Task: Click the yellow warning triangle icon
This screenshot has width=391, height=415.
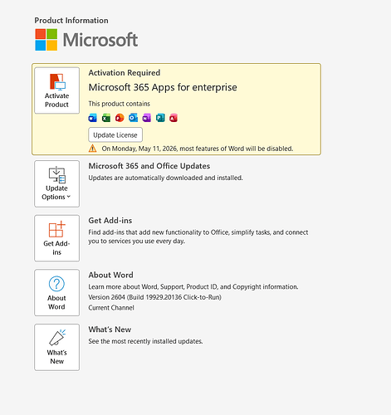Action: point(92,149)
